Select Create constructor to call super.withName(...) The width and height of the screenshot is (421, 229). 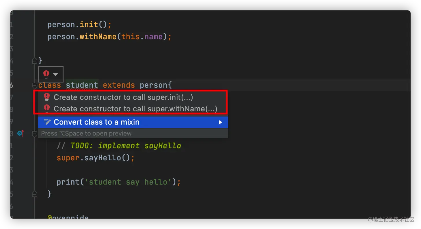135,109
